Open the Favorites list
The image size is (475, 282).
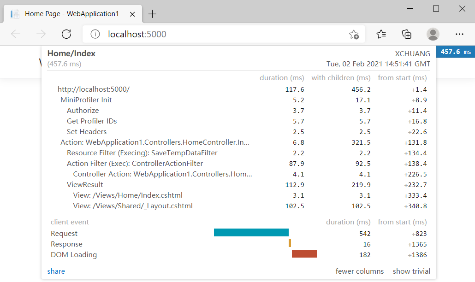380,34
